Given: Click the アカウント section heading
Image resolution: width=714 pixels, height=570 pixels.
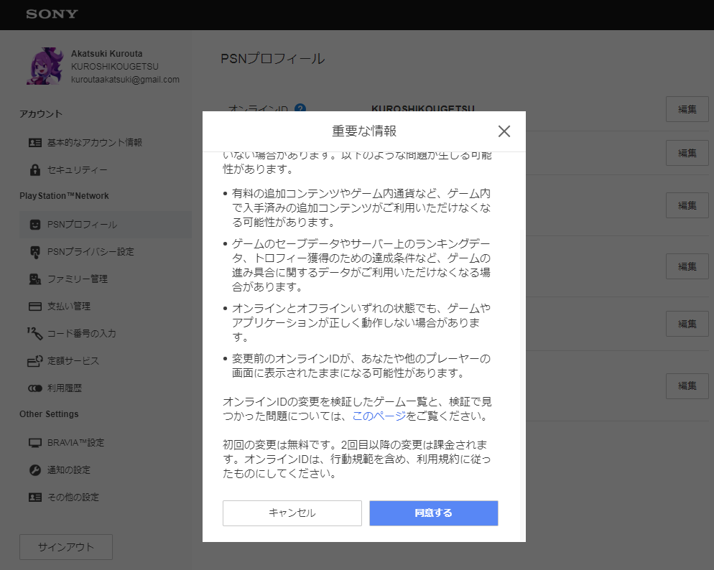Looking at the screenshot, I should 40,114.
